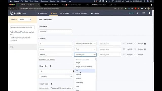
Task: Open id column type dropdown
Action: [85, 44]
